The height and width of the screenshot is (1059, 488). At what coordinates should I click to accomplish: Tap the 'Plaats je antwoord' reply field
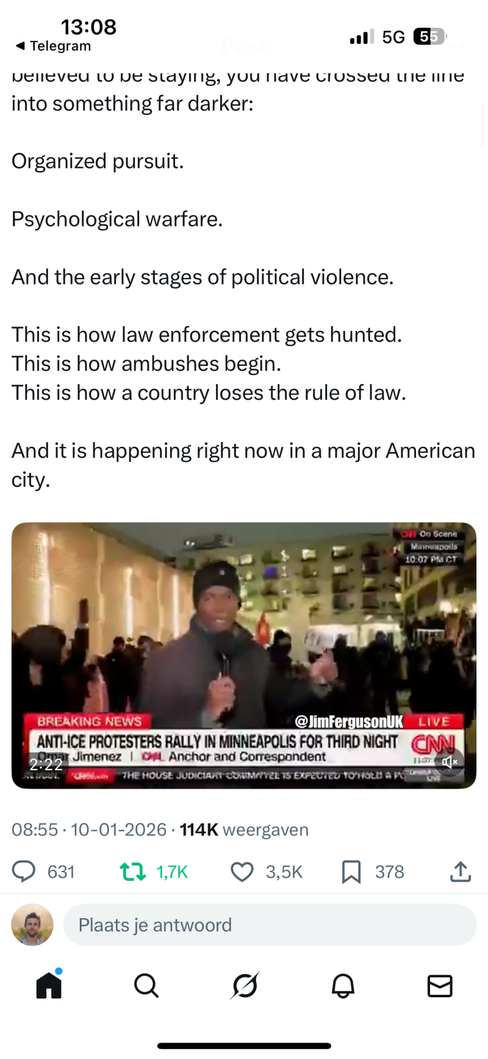pos(270,925)
